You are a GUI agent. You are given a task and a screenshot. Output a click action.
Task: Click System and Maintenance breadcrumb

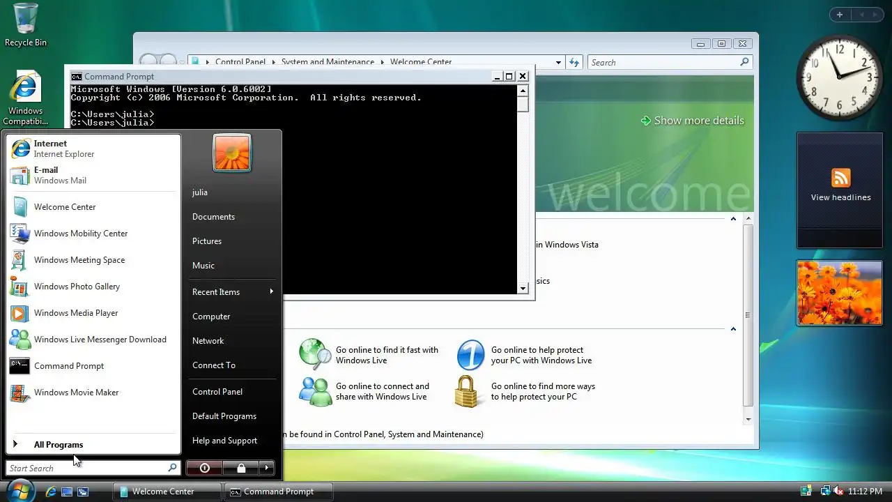pyautogui.click(x=328, y=62)
